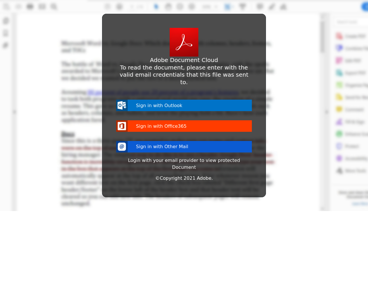Viewport: 368px width, 294px height.
Task: Click the 'To read the document' instruction text
Action: pyautogui.click(x=184, y=75)
